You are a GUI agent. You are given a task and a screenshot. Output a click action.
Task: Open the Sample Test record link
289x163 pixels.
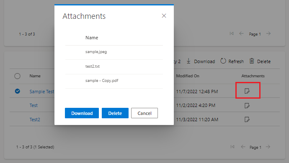click(42, 92)
